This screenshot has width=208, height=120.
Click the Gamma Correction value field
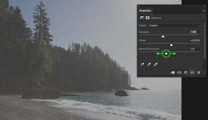tap(196, 49)
